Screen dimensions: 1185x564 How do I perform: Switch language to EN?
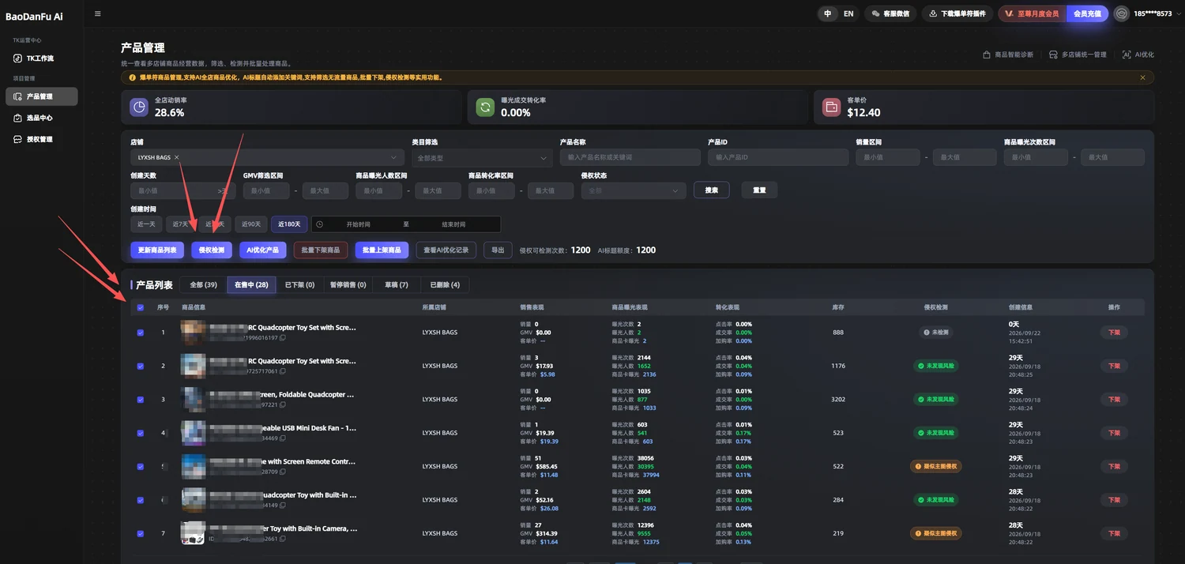[848, 13]
